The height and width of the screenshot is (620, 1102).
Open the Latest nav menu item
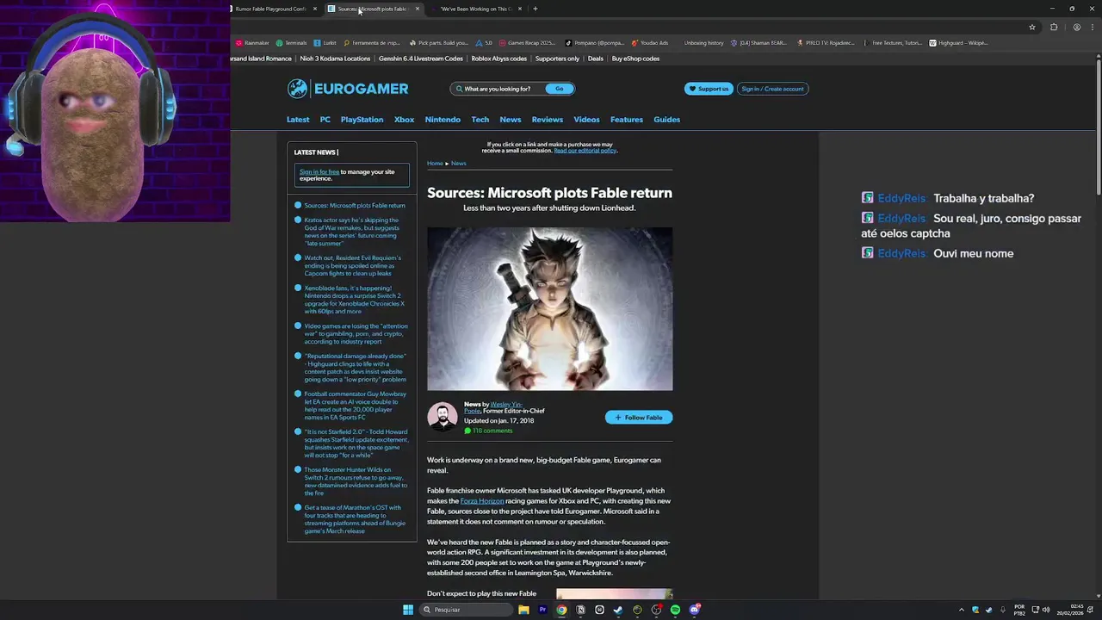[298, 120]
